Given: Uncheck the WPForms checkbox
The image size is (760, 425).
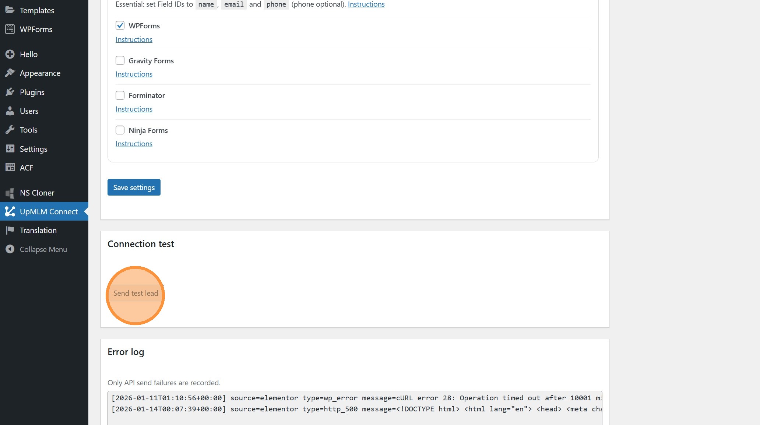Looking at the screenshot, I should tap(120, 25).
